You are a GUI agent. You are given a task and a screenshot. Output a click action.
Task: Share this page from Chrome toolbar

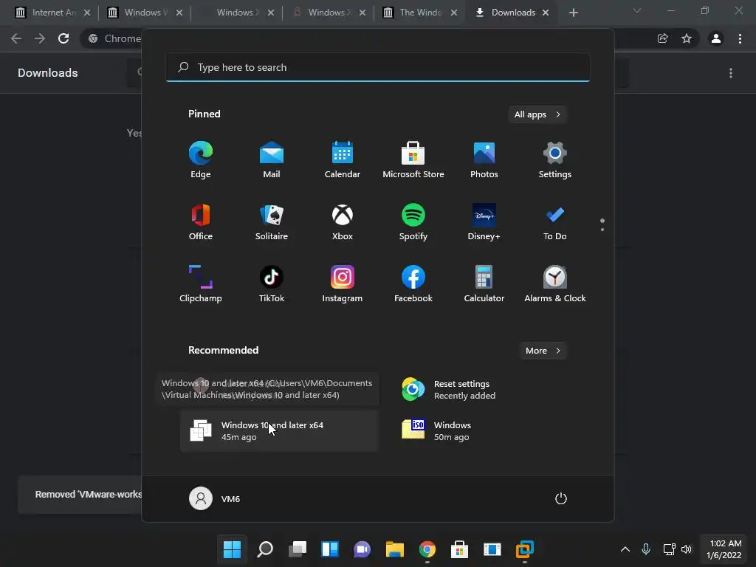[663, 38]
